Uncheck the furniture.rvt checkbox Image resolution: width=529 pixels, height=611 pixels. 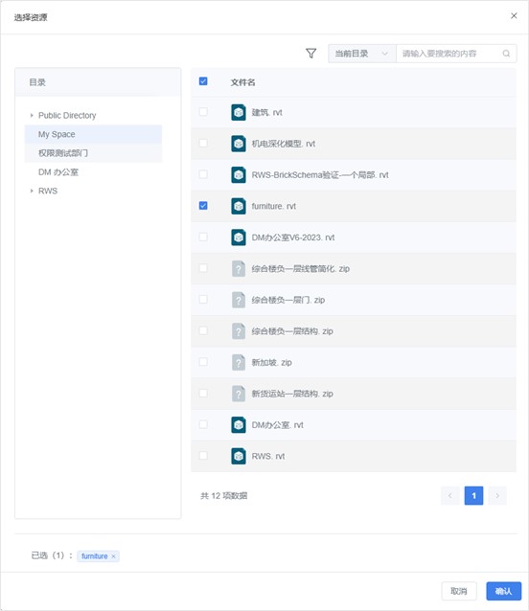point(203,205)
